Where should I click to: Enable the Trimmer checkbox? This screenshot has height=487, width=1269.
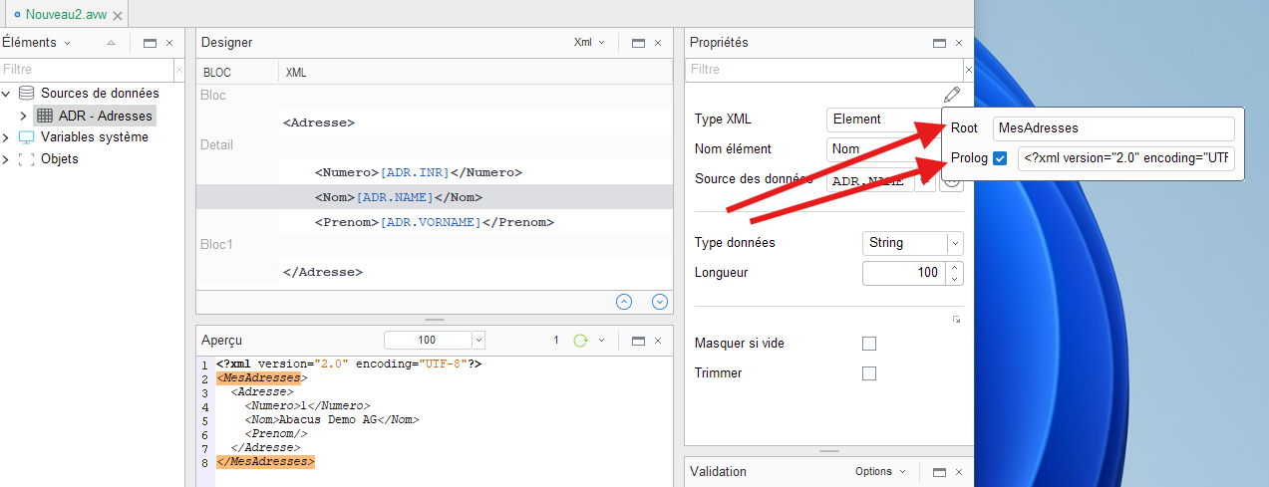868,373
